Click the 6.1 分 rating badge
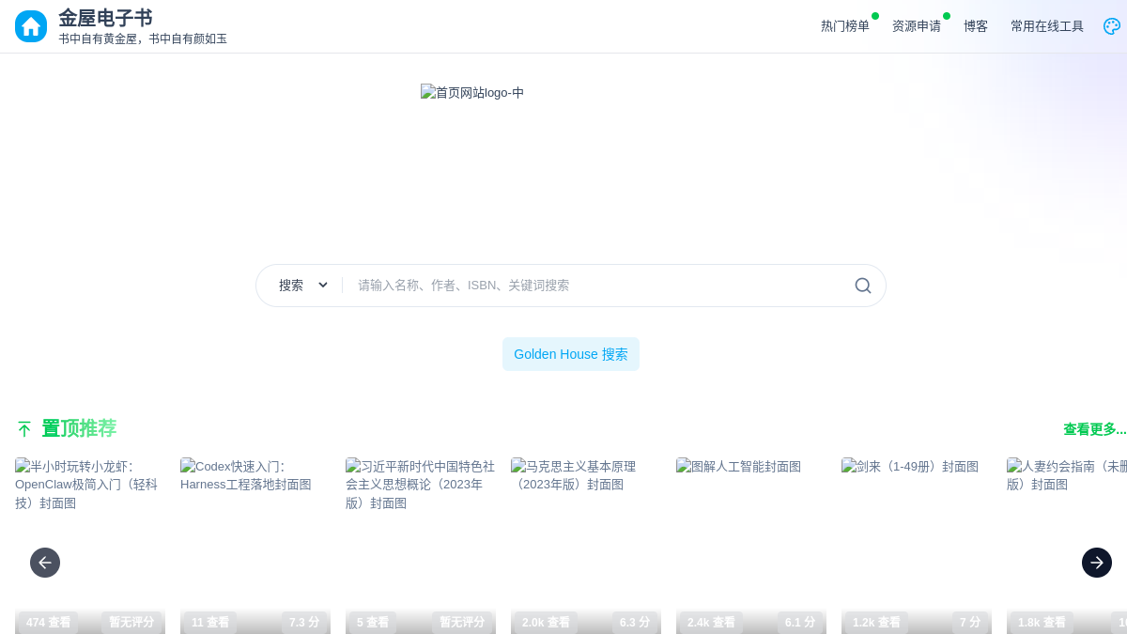 pos(800,622)
